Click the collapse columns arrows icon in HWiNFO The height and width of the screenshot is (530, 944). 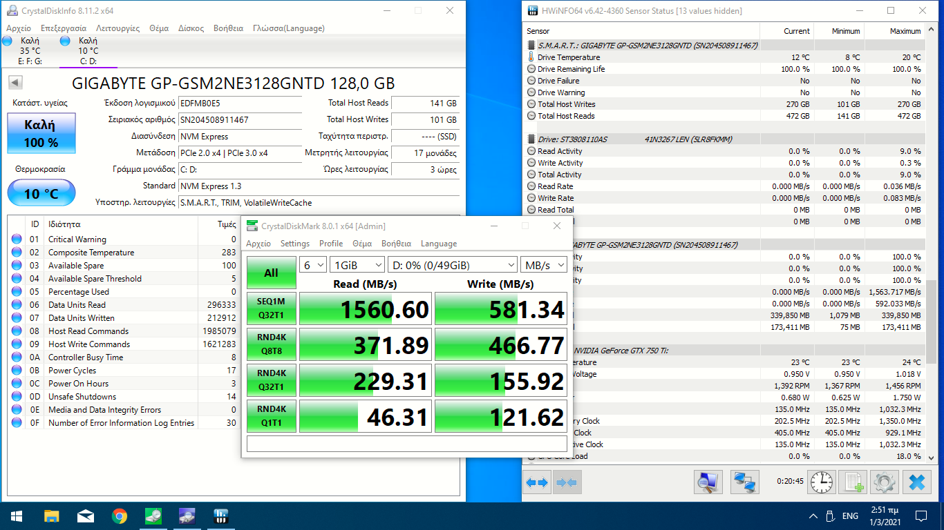click(566, 482)
